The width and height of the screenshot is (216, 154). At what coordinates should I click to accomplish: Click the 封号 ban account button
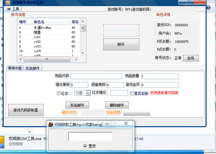click(x=191, y=58)
